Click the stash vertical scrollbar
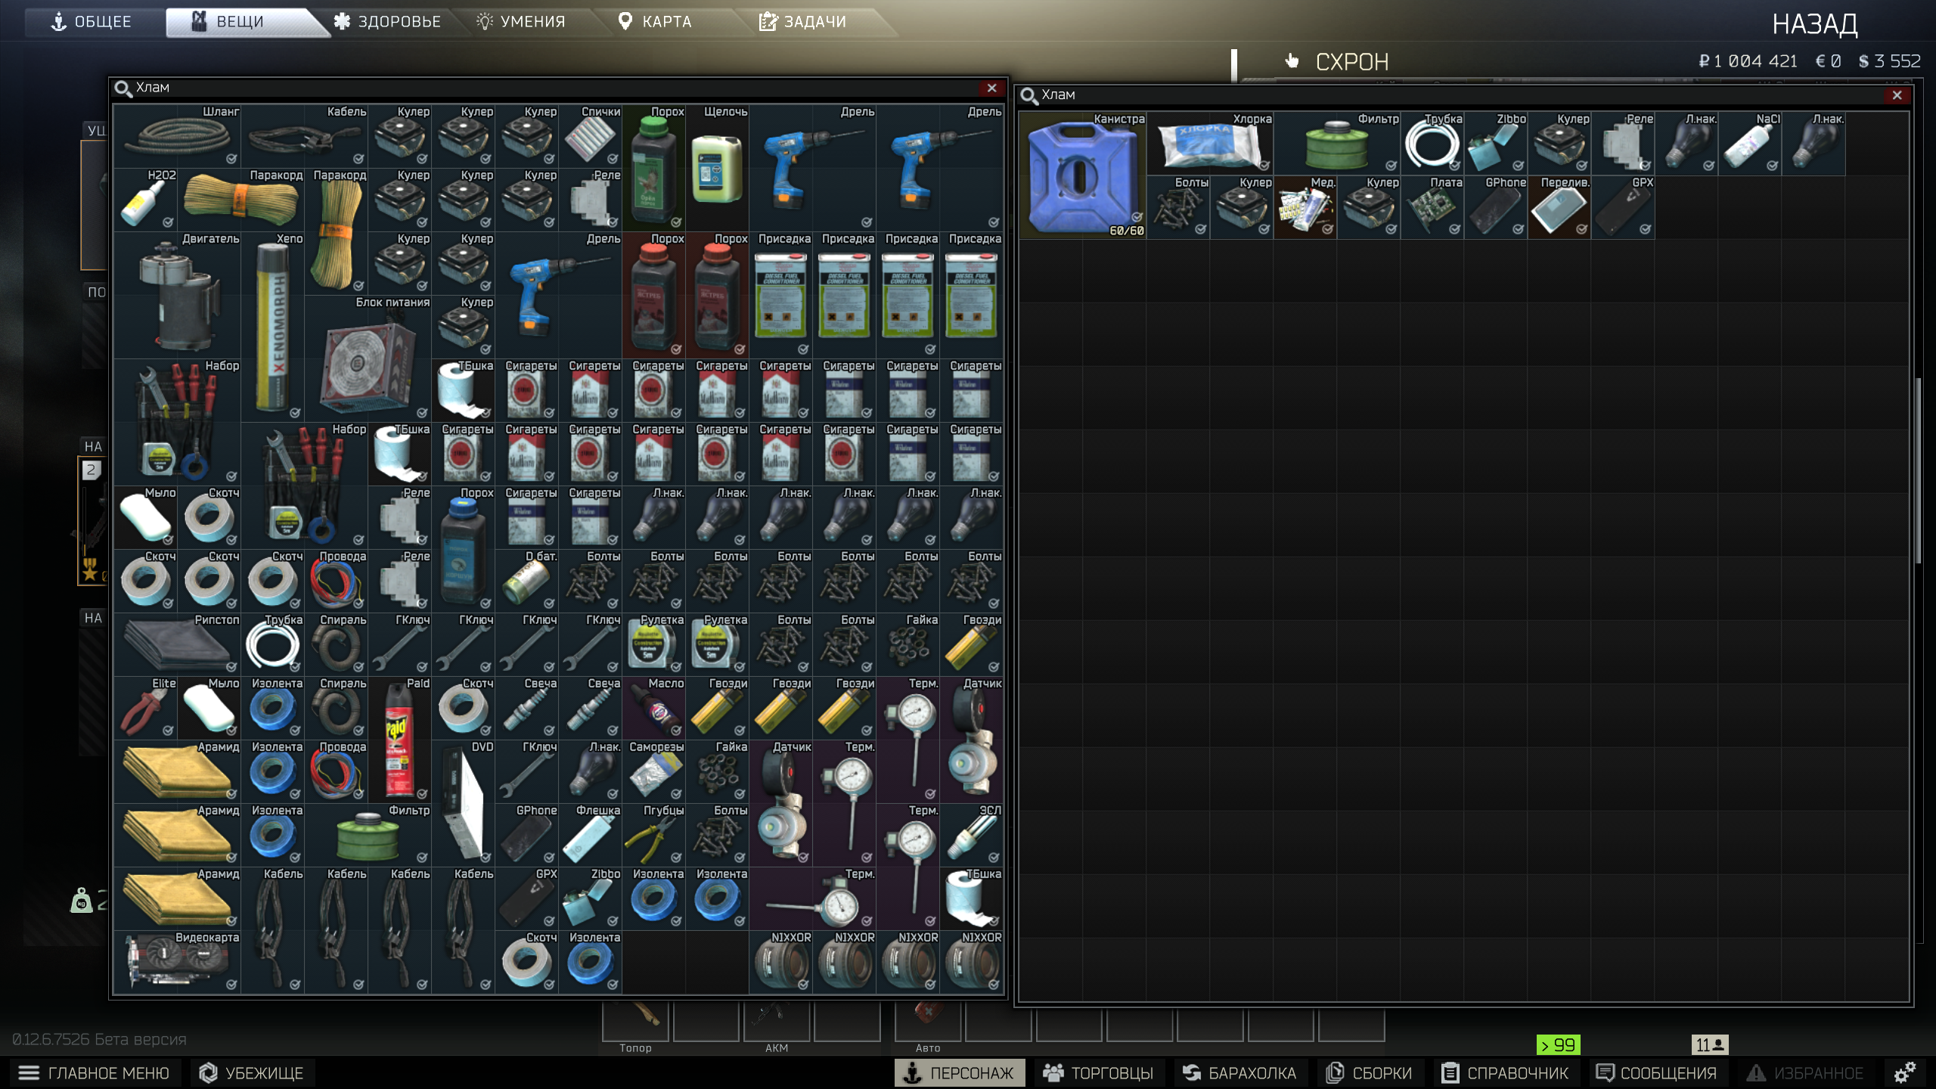The width and height of the screenshot is (1936, 1089). [x=1918, y=469]
